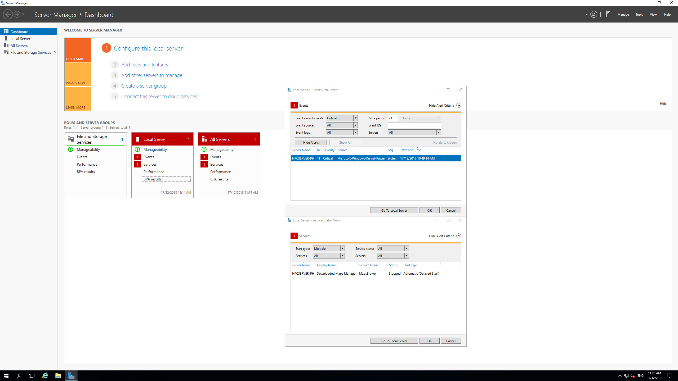Open the Time period Hours dropdown
The image size is (678, 381).
click(420, 118)
